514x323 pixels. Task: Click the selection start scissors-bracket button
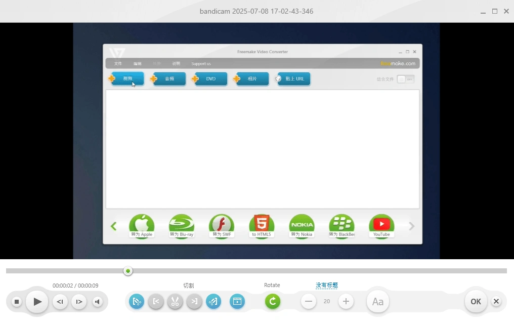pos(137,302)
